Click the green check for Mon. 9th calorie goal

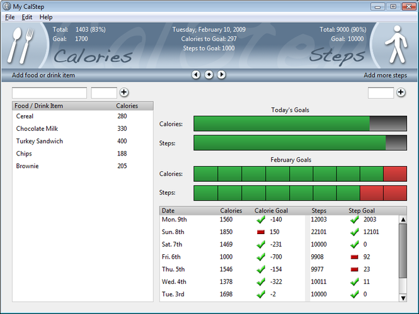click(261, 220)
